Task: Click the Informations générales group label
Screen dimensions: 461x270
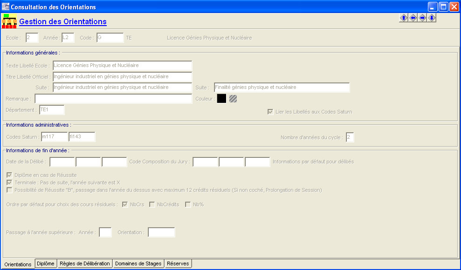Action: click(x=33, y=53)
